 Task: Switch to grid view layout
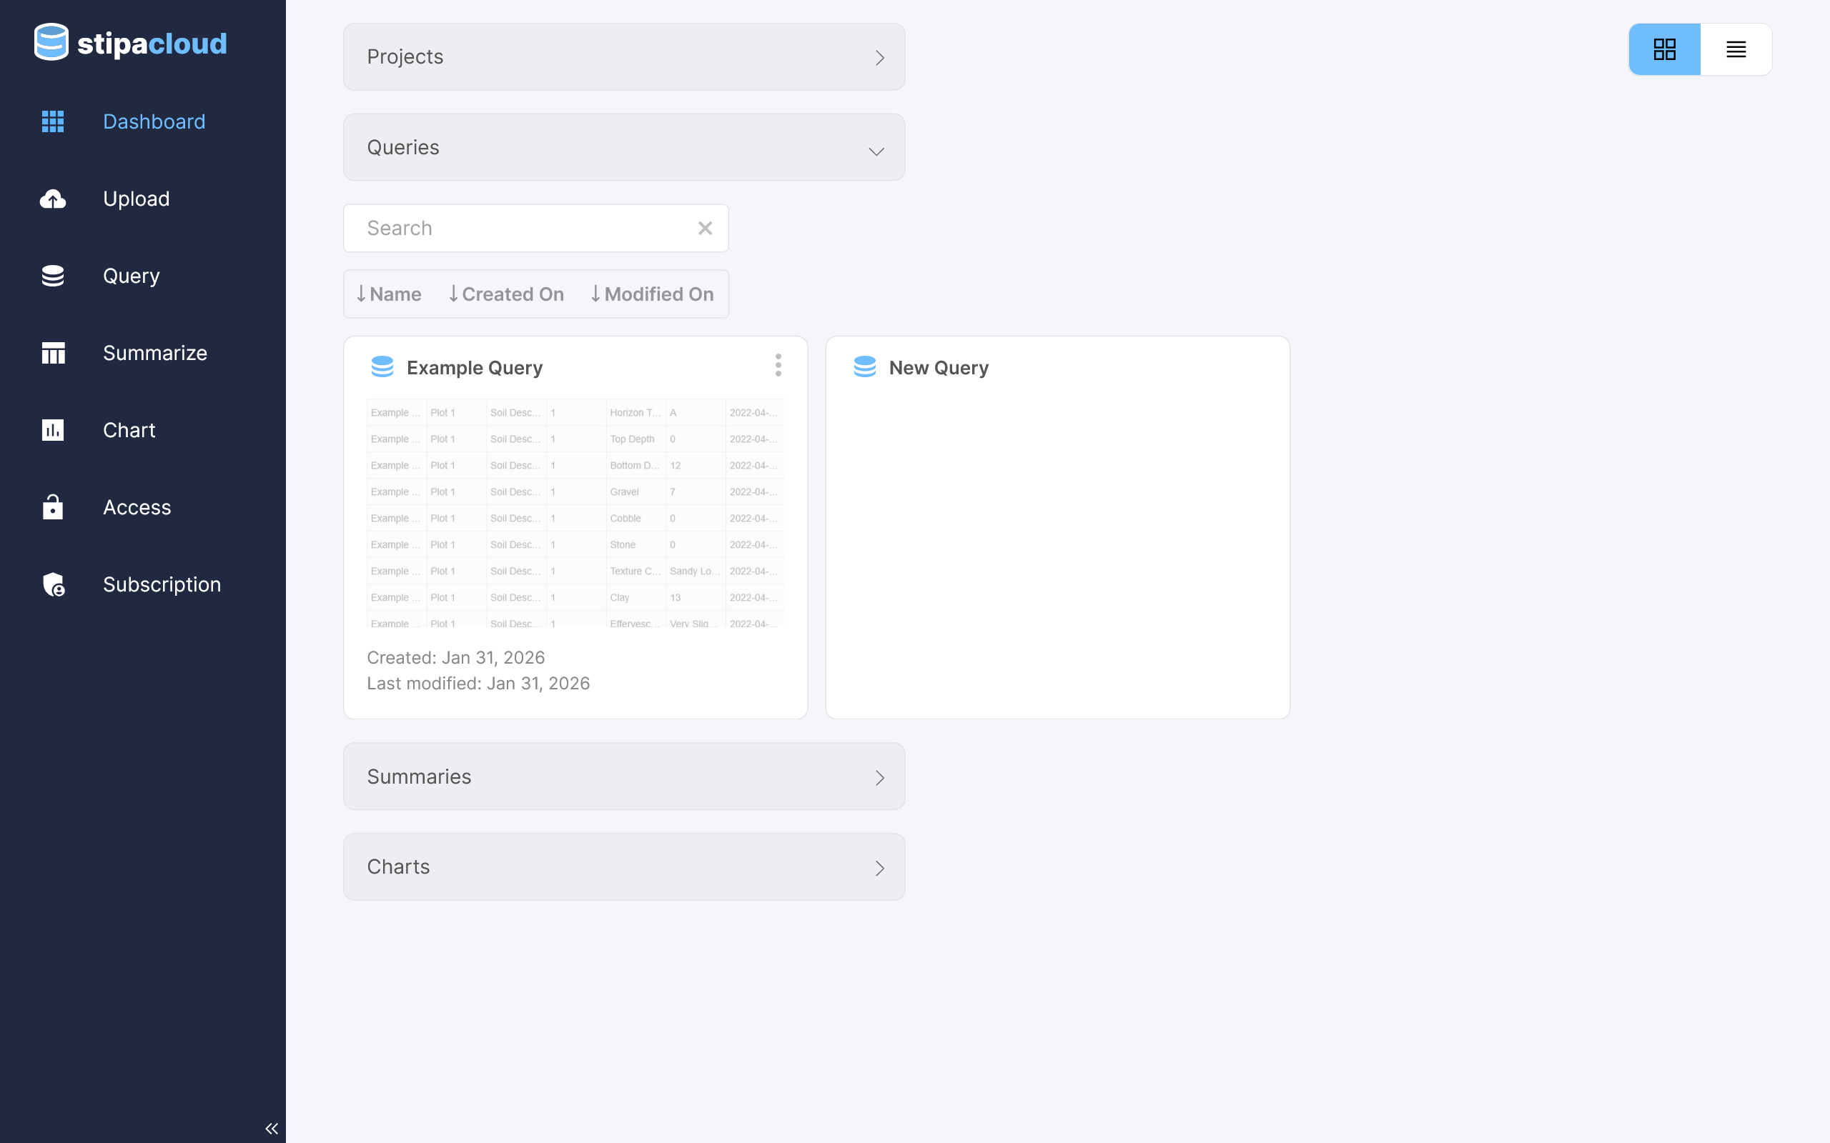point(1664,50)
